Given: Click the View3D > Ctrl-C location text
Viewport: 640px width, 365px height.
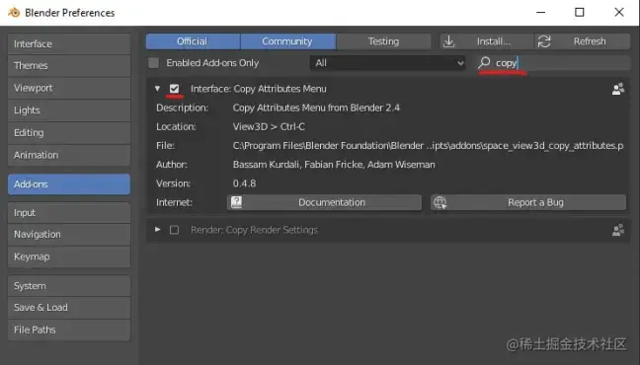Looking at the screenshot, I should pyautogui.click(x=269, y=127).
